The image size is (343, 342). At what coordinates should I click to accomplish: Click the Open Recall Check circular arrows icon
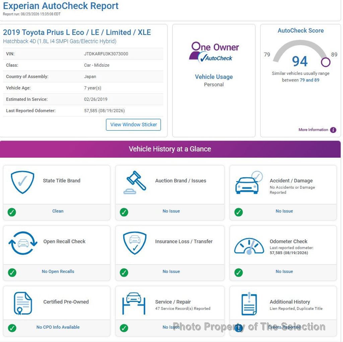point(23,243)
